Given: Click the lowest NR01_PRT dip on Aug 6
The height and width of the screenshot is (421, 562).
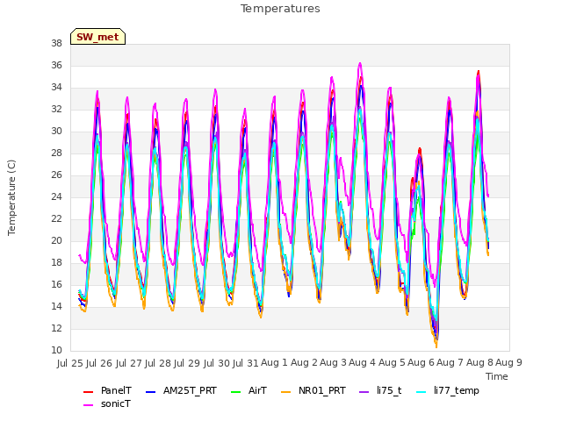Looking at the screenshot, I should 436,346.
